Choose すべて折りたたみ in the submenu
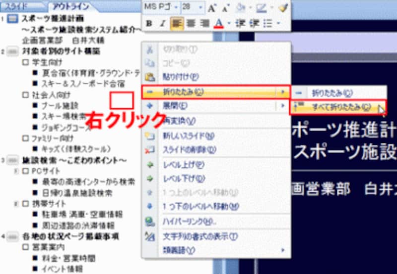 pos(338,107)
